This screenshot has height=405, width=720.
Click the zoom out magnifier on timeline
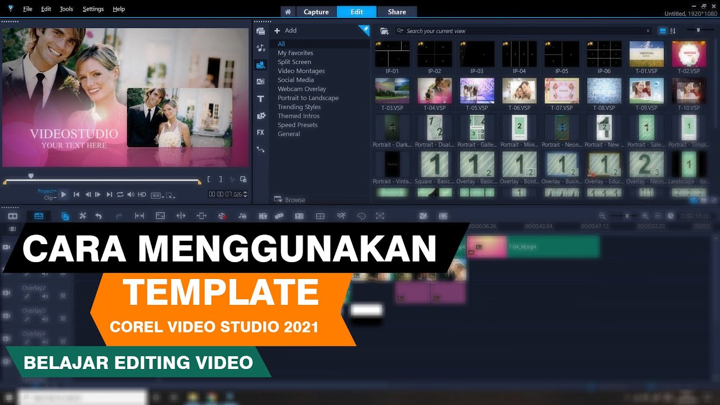point(602,216)
